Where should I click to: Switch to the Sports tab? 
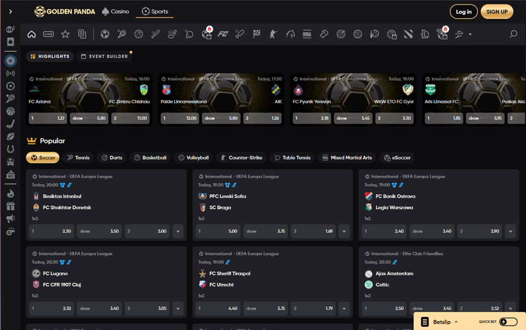tap(155, 12)
